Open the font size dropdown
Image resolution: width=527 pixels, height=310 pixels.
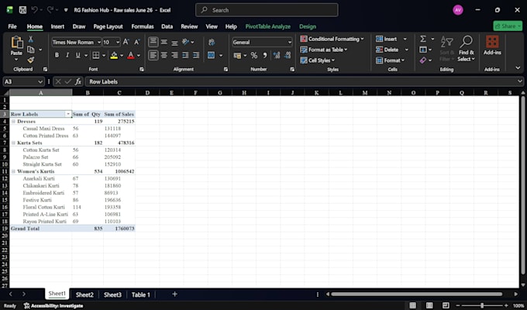[x=118, y=42]
